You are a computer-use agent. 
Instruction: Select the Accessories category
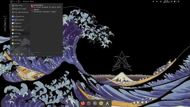click(x=20, y=16)
